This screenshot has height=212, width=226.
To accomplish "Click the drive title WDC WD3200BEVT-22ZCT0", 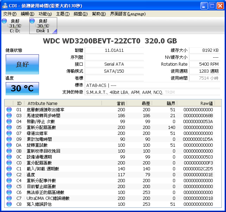I will (x=92, y=41).
